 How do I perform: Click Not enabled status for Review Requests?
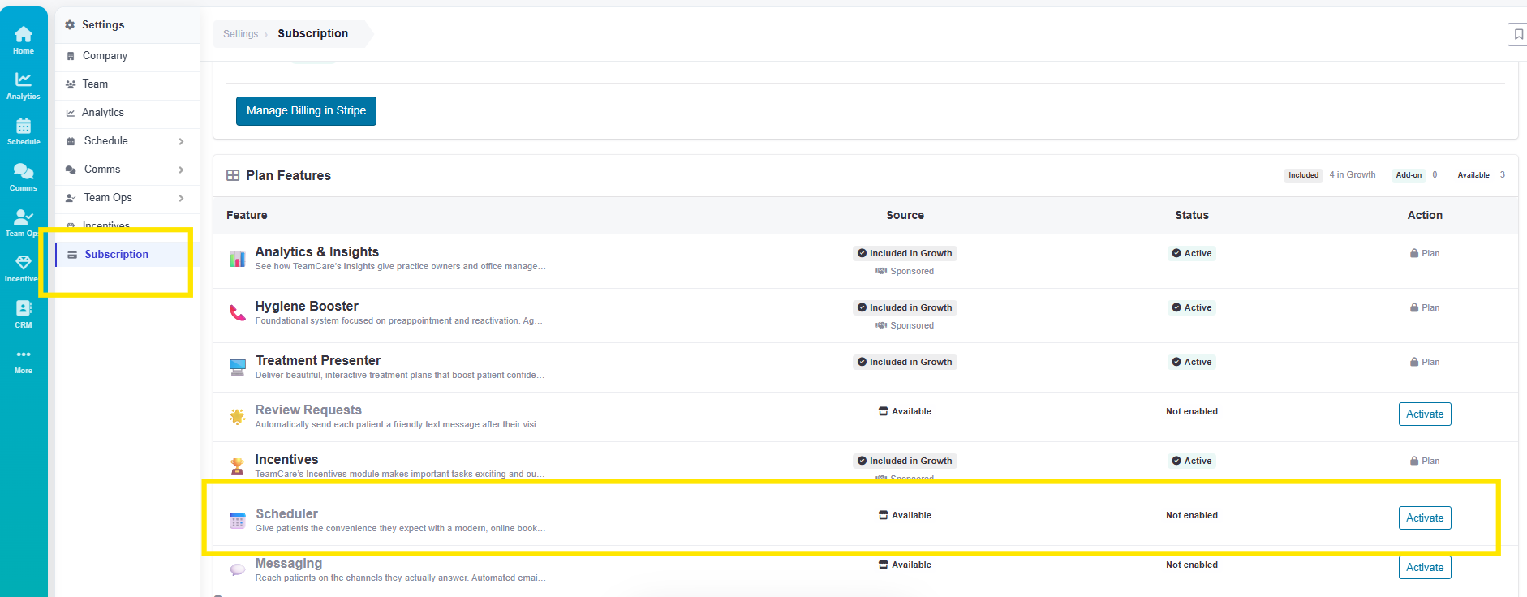point(1192,411)
